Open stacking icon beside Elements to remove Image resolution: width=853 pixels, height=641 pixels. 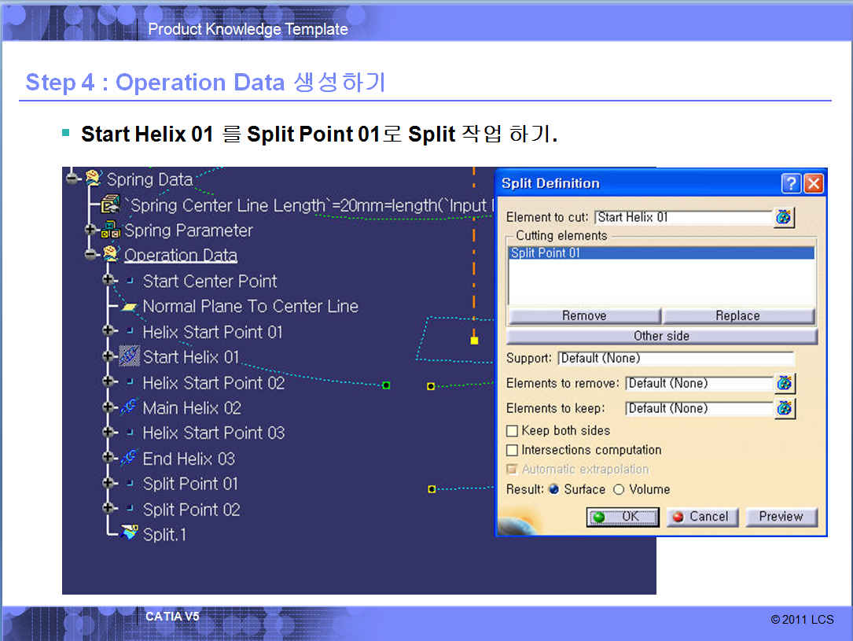785,384
